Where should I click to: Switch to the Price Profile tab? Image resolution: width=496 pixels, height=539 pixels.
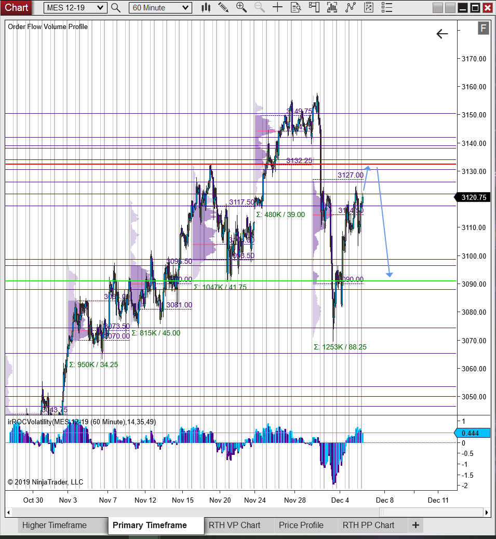pos(306,525)
